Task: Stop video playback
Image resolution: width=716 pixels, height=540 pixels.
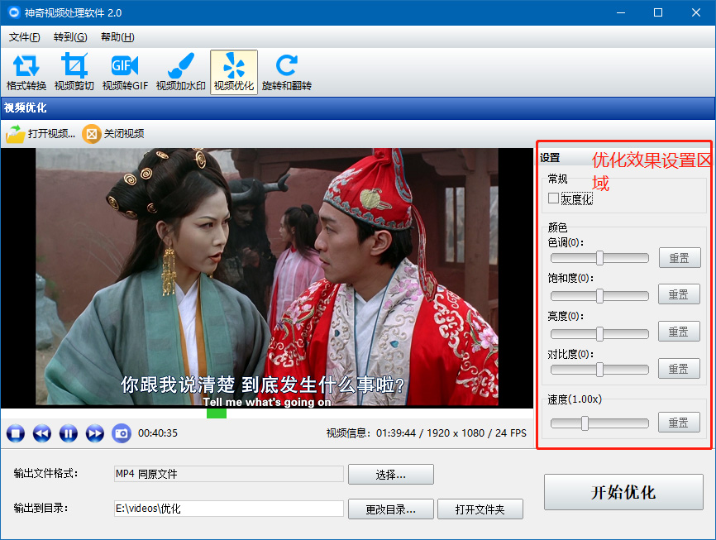Action: (x=16, y=432)
